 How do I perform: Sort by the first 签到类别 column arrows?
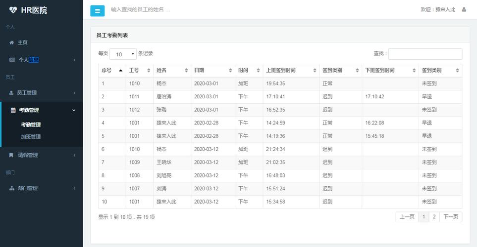coord(357,71)
